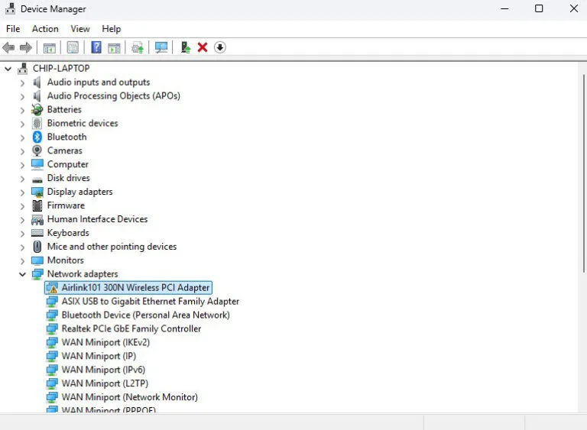Click the Help toolbar icon
This screenshot has width=587, height=430.
click(96, 47)
